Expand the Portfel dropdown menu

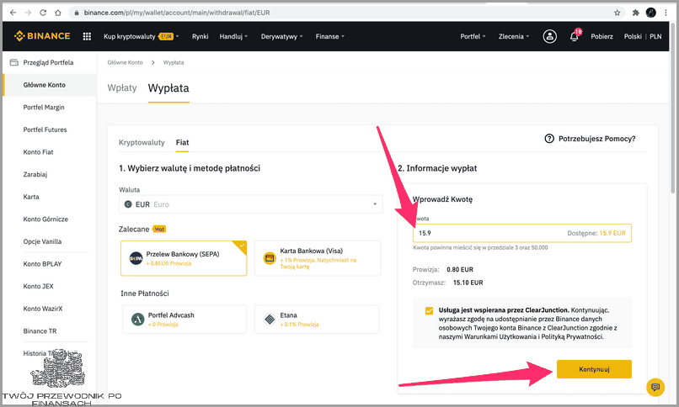click(473, 36)
